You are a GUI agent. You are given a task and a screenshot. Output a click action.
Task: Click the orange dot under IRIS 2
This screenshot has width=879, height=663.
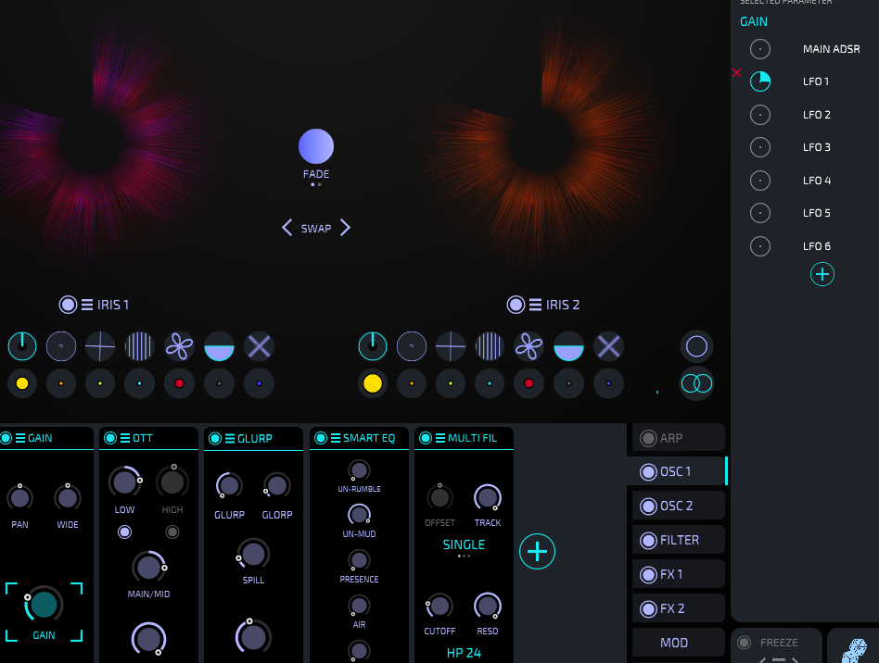coord(412,383)
